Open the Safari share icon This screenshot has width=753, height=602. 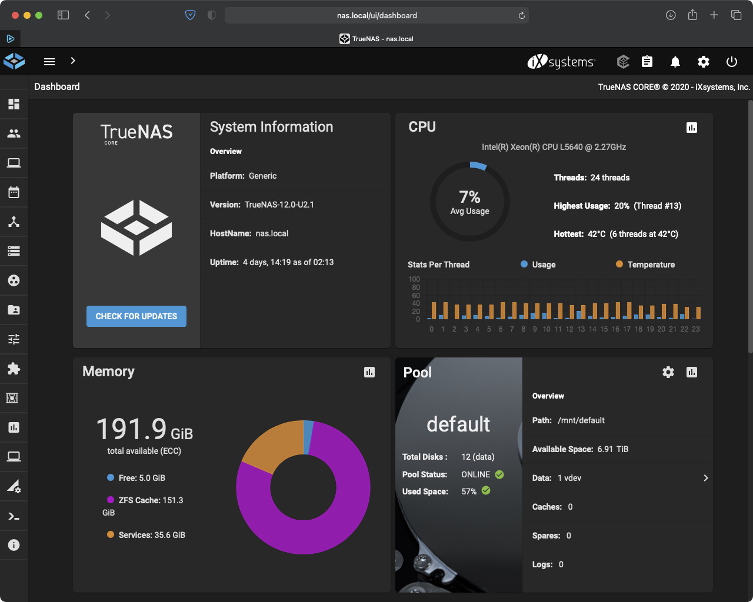pyautogui.click(x=692, y=15)
